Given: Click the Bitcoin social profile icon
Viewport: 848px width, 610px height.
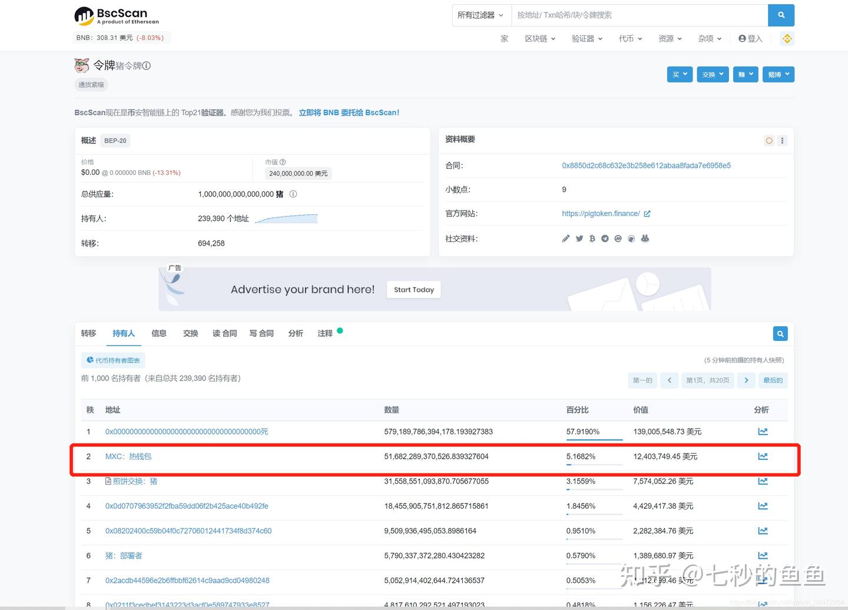Looking at the screenshot, I should click(x=592, y=238).
